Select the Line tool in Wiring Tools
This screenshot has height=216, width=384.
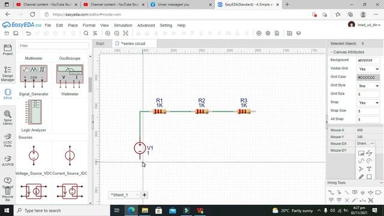coord(347,193)
